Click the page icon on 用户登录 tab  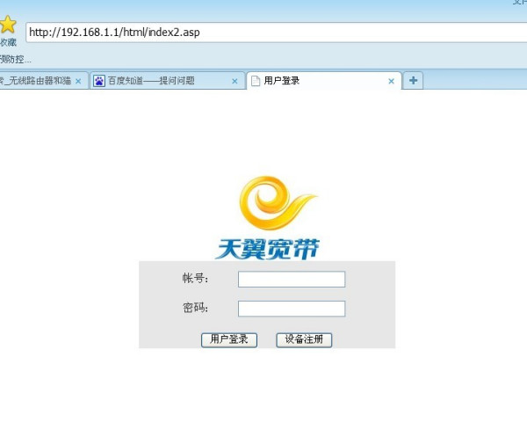256,81
